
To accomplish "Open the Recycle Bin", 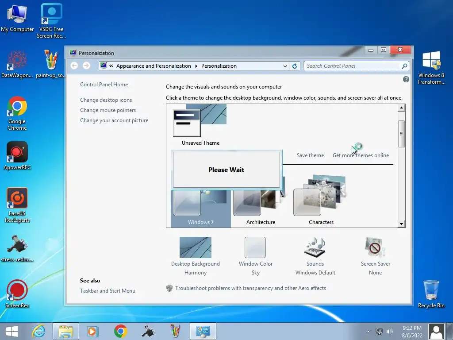I will [431, 294].
